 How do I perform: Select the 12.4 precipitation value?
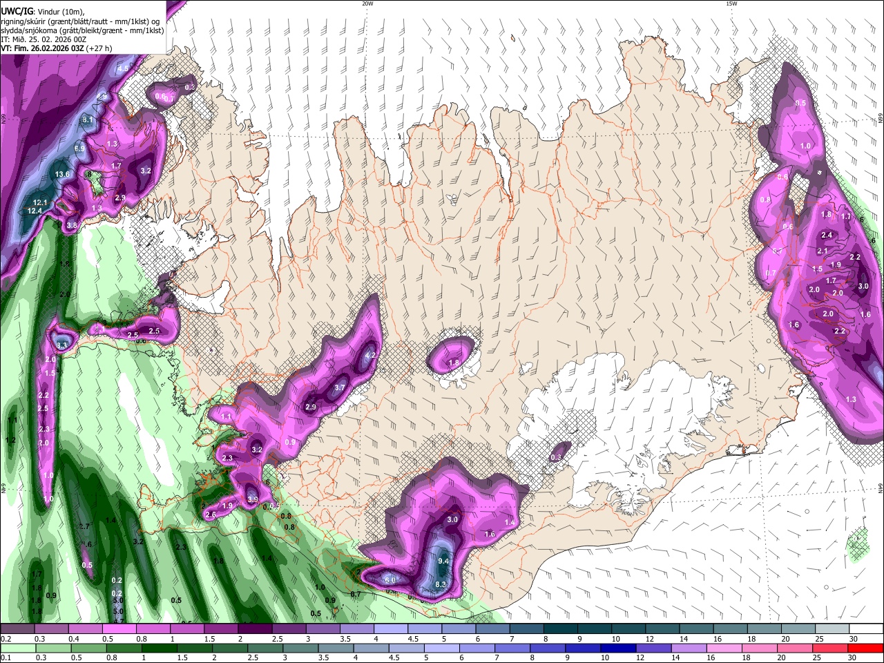click(35, 211)
